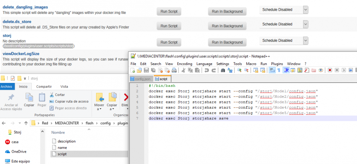Start macro recording with the red circle icon
Viewport: 357px width, 164px height.
coord(330,70)
